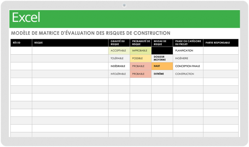Select PROBABLE cell in the INDÉSIRABLE row
The height and width of the screenshot is (147, 249).
pos(141,66)
